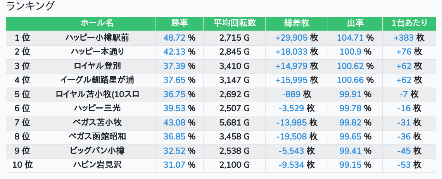Click the +29,905 total difference value
Viewport: 442px width, 179px height.
coord(291,38)
